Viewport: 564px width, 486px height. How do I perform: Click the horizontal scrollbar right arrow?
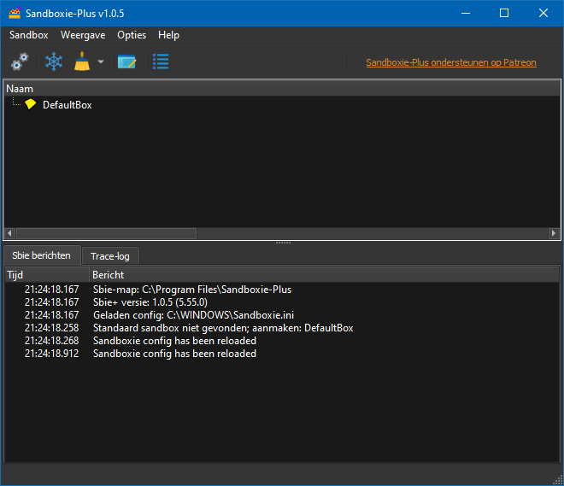point(555,233)
